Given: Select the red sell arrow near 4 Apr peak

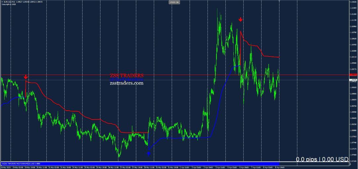Looking at the screenshot, I should [240, 19].
